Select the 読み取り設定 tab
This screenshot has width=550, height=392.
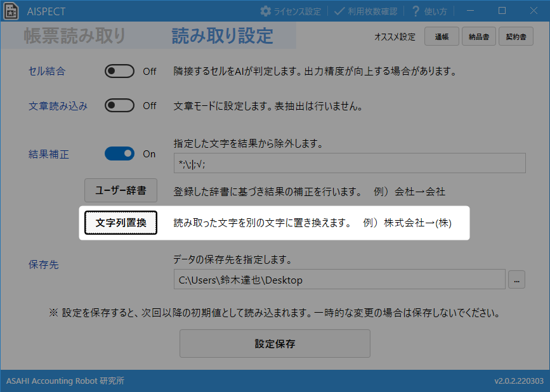coord(222,36)
